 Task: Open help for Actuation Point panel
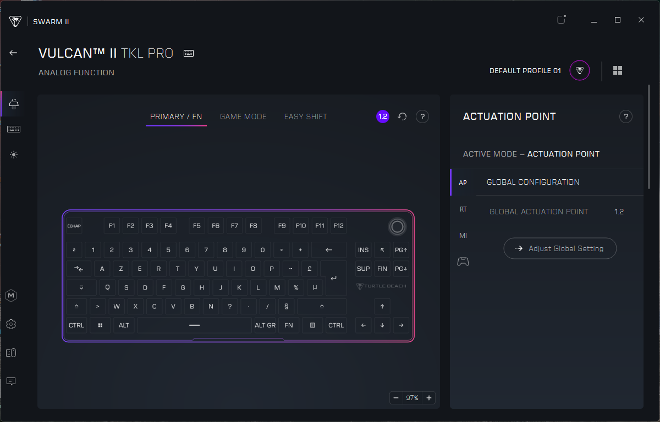[625, 116]
